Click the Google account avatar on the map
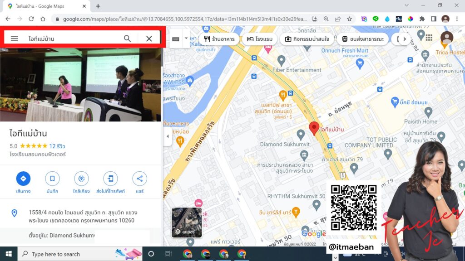 point(448,38)
